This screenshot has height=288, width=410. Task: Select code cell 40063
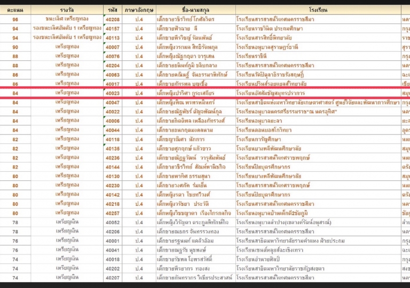[113, 75]
